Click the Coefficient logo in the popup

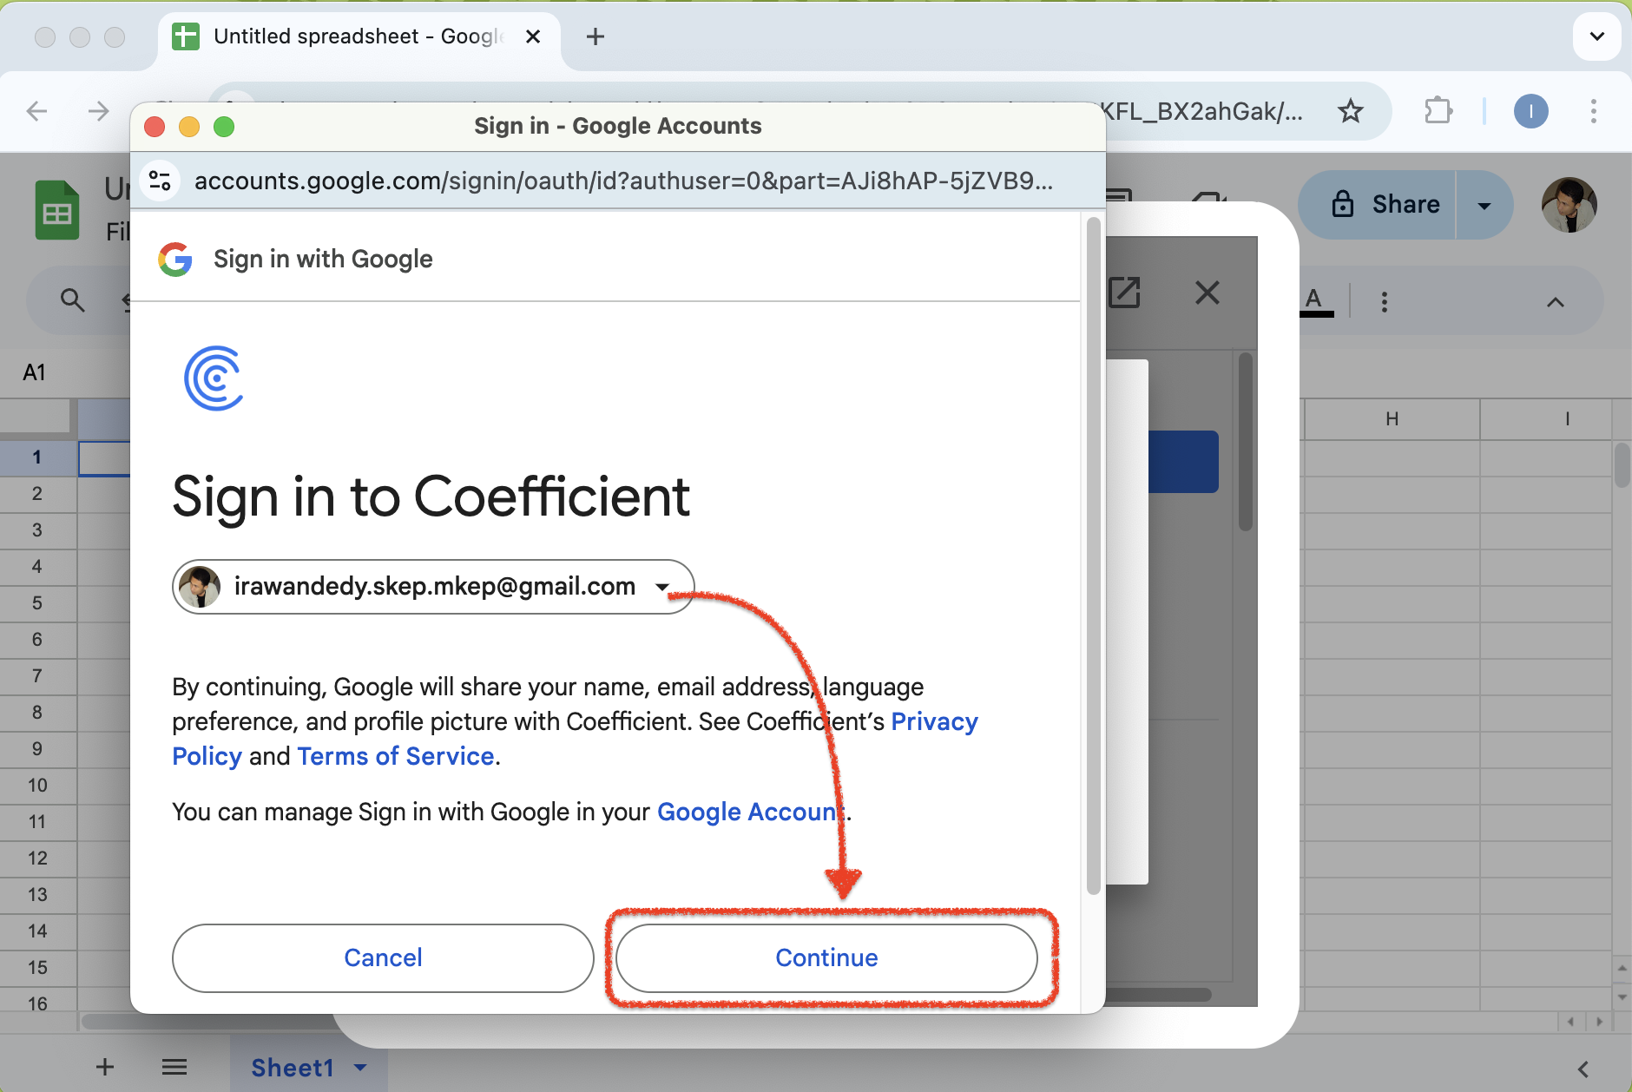214,378
